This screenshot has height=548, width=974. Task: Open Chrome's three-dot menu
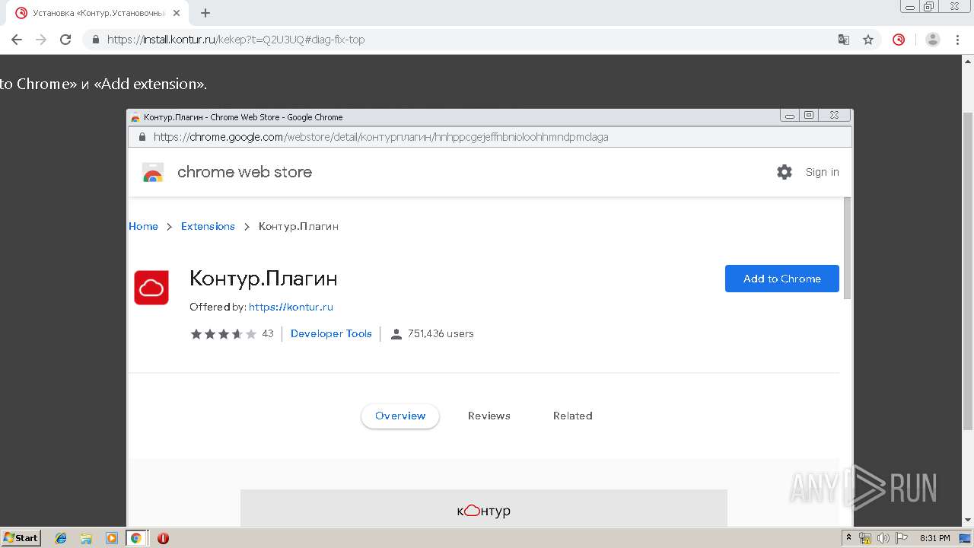pos(957,40)
